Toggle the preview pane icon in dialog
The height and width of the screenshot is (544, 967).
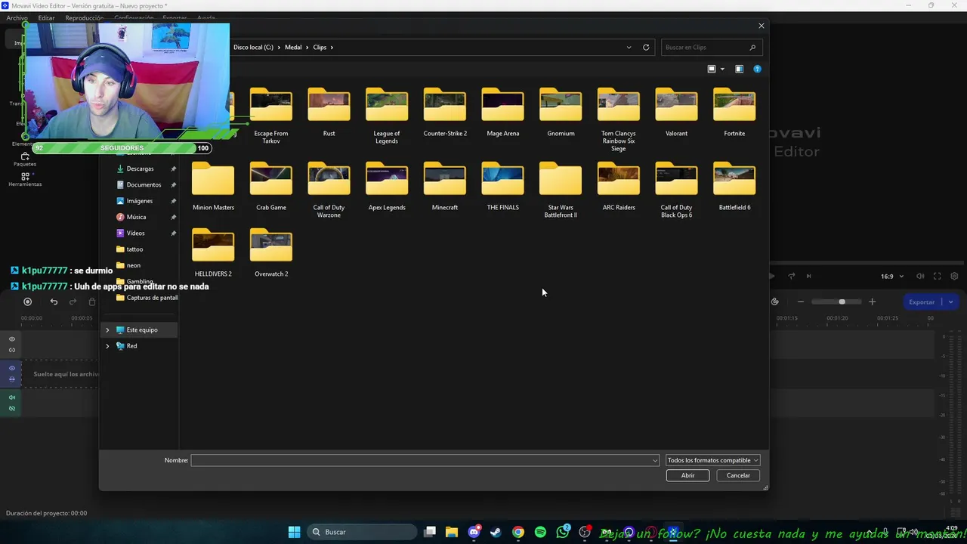[x=739, y=69]
